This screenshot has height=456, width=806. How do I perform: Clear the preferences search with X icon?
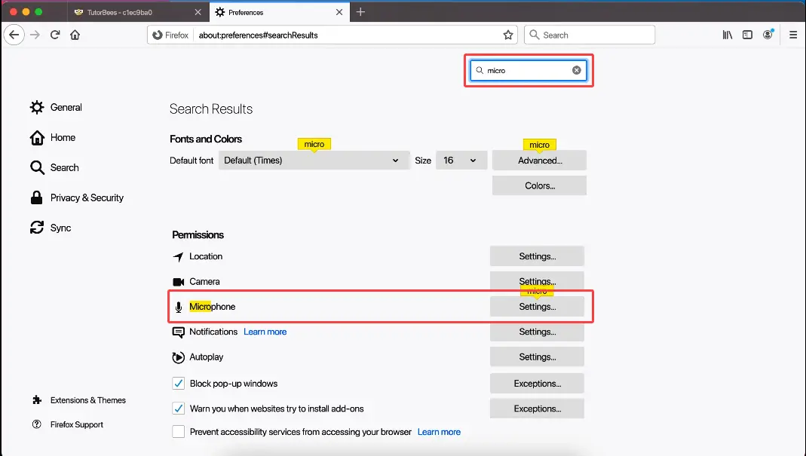[577, 70]
